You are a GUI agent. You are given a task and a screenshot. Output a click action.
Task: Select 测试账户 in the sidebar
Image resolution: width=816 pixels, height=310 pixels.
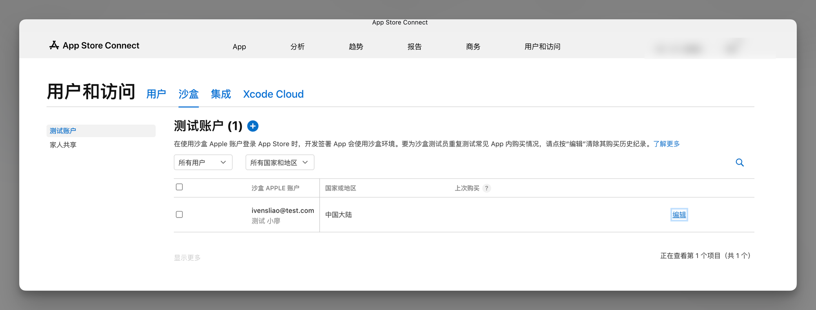point(63,131)
